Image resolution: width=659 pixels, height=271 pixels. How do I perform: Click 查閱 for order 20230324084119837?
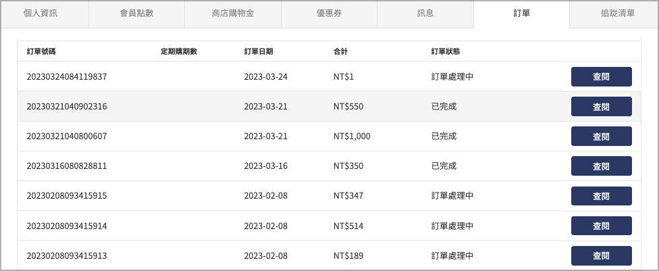pyautogui.click(x=601, y=76)
